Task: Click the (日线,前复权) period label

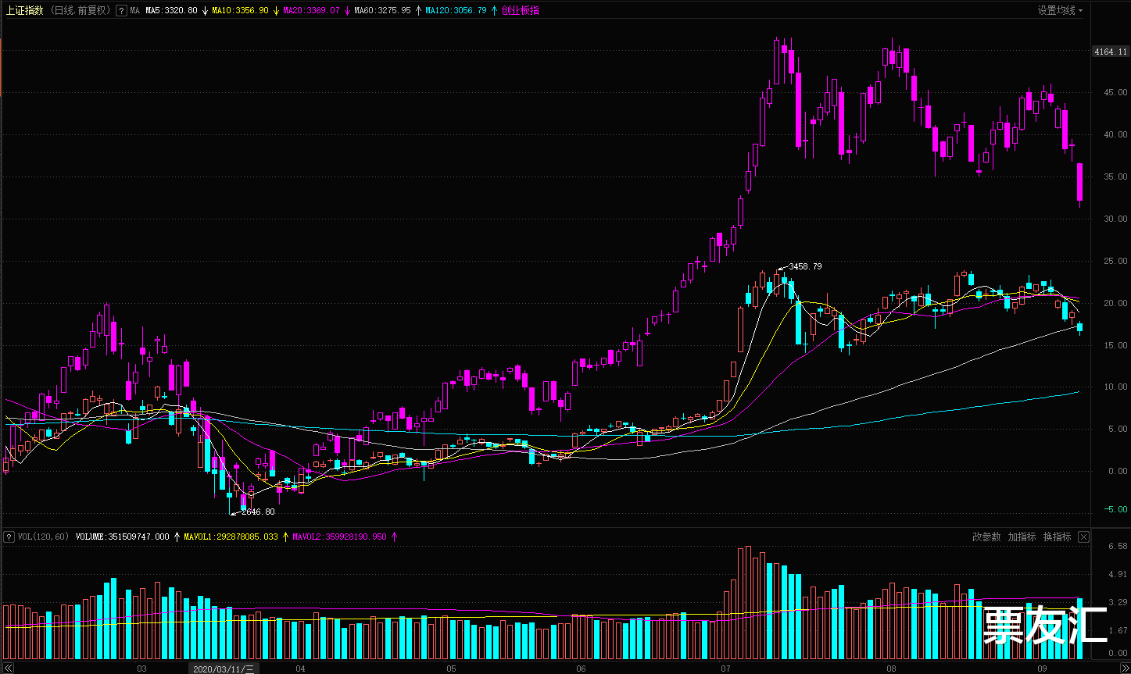Action: point(80,11)
